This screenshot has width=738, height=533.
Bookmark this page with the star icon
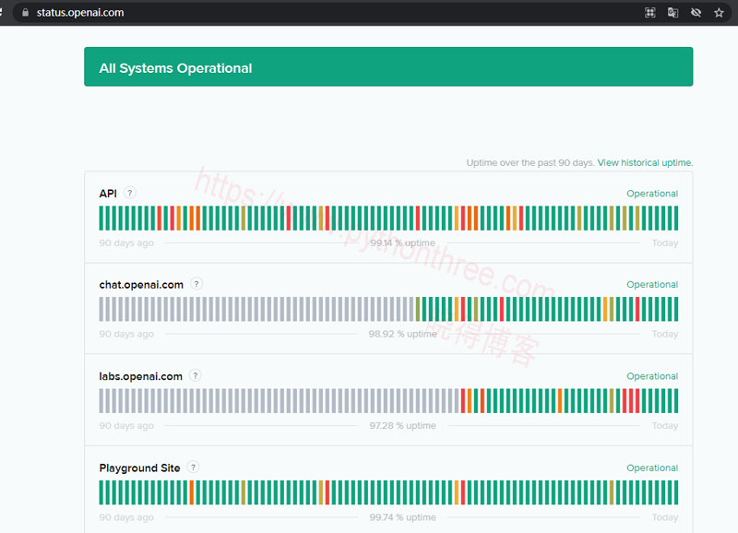[x=719, y=13]
